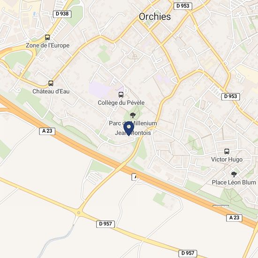Click the central D 957 road shield
Viewport: 258px width, 258px height.
tap(106, 224)
